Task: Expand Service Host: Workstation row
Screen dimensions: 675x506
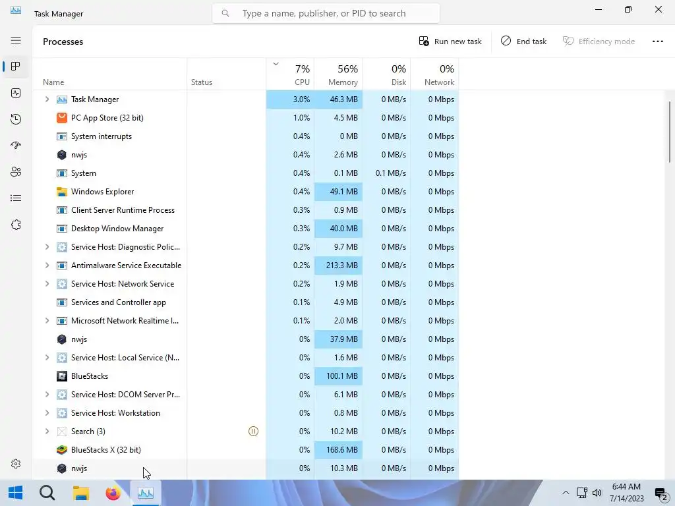Action: (47, 413)
